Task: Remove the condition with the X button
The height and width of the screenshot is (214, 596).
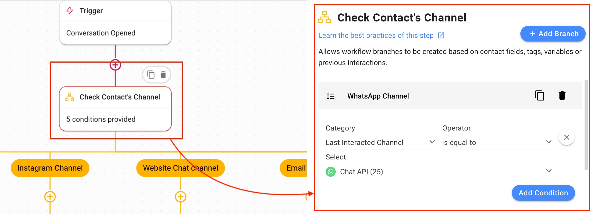Action: (x=566, y=137)
